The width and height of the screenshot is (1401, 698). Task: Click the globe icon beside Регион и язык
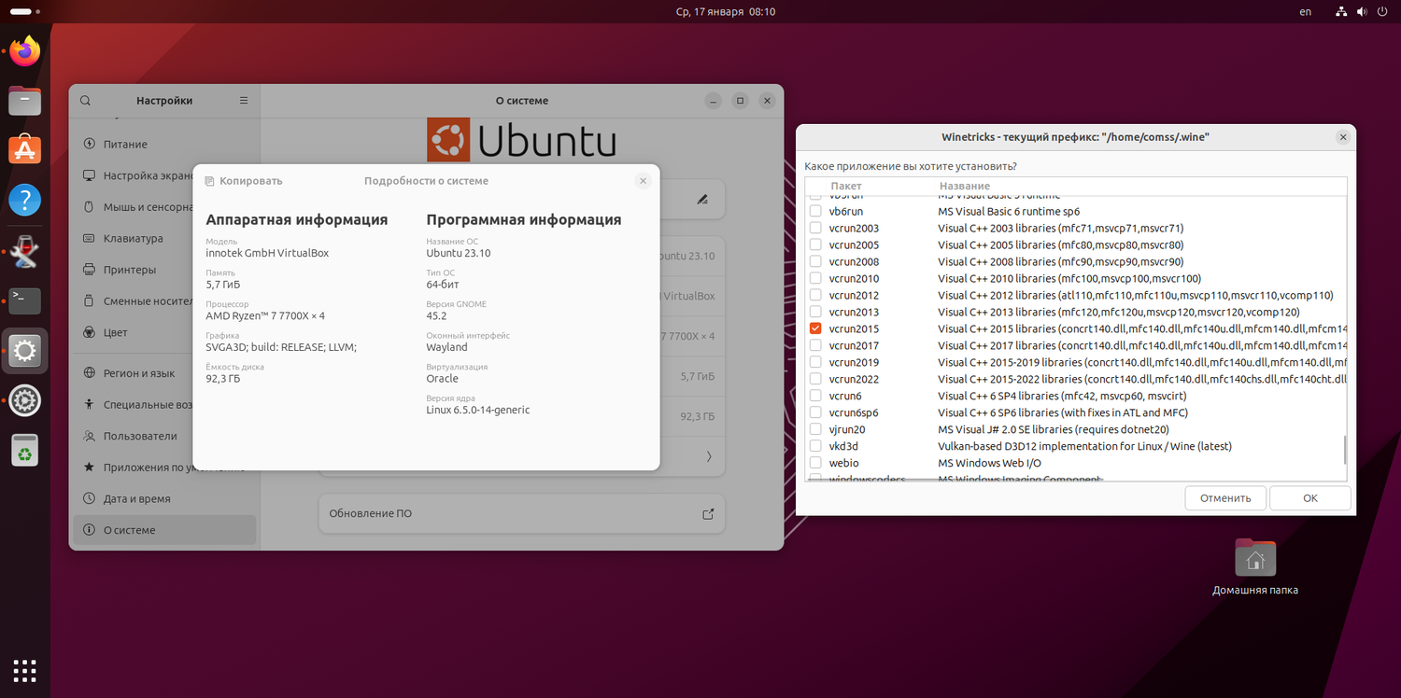(90, 373)
